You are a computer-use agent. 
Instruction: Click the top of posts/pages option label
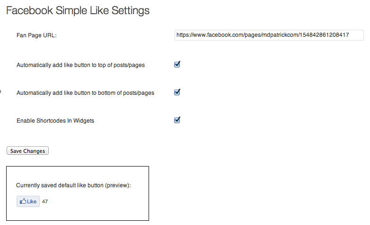[80, 65]
